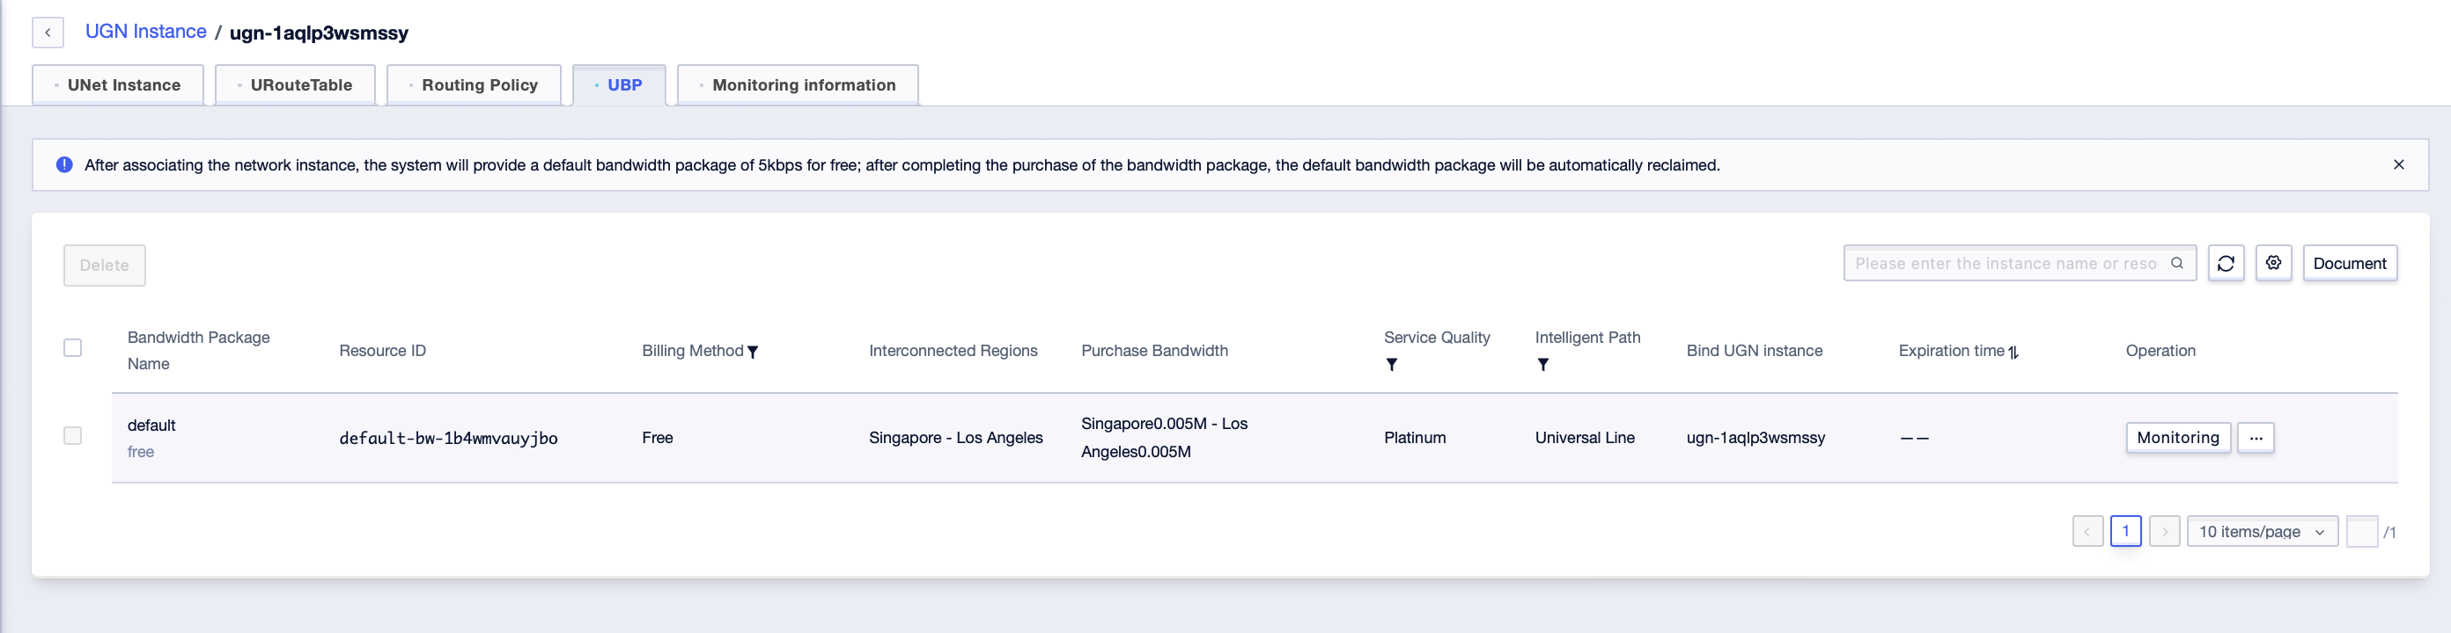Open the table settings gear
Image resolution: width=2451 pixels, height=633 pixels.
click(2273, 263)
